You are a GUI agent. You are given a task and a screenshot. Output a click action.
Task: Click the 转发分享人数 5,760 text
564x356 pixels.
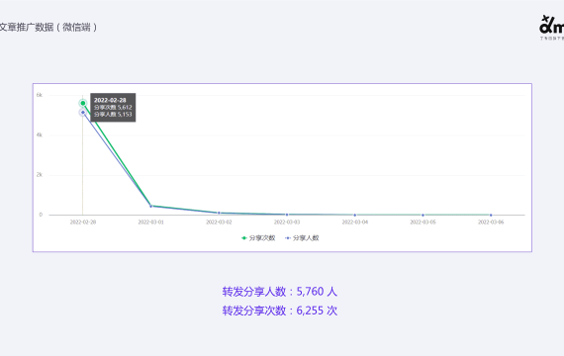click(279, 292)
